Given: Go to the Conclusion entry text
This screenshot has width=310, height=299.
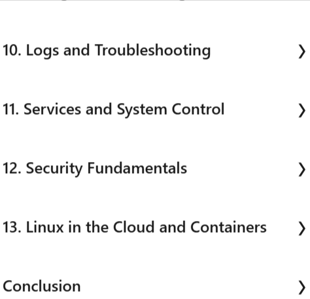Looking at the screenshot, I should pos(42,286).
